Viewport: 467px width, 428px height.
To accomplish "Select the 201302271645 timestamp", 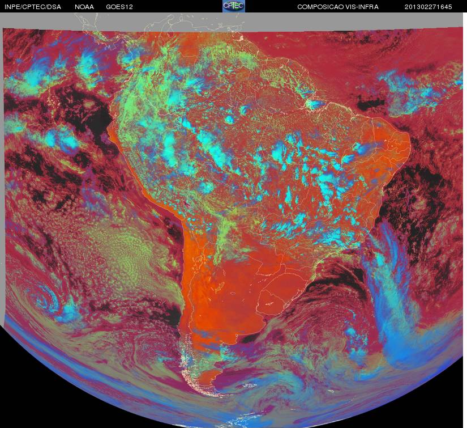I will point(428,7).
